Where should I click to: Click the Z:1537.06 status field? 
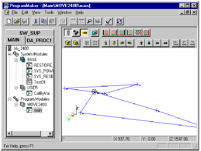(x=183, y=139)
